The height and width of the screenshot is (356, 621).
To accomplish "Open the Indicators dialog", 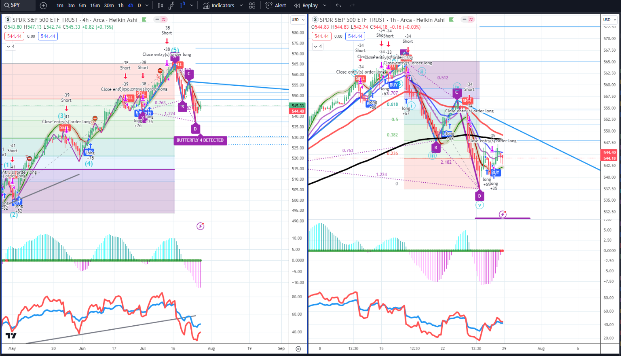I will 219,6.
